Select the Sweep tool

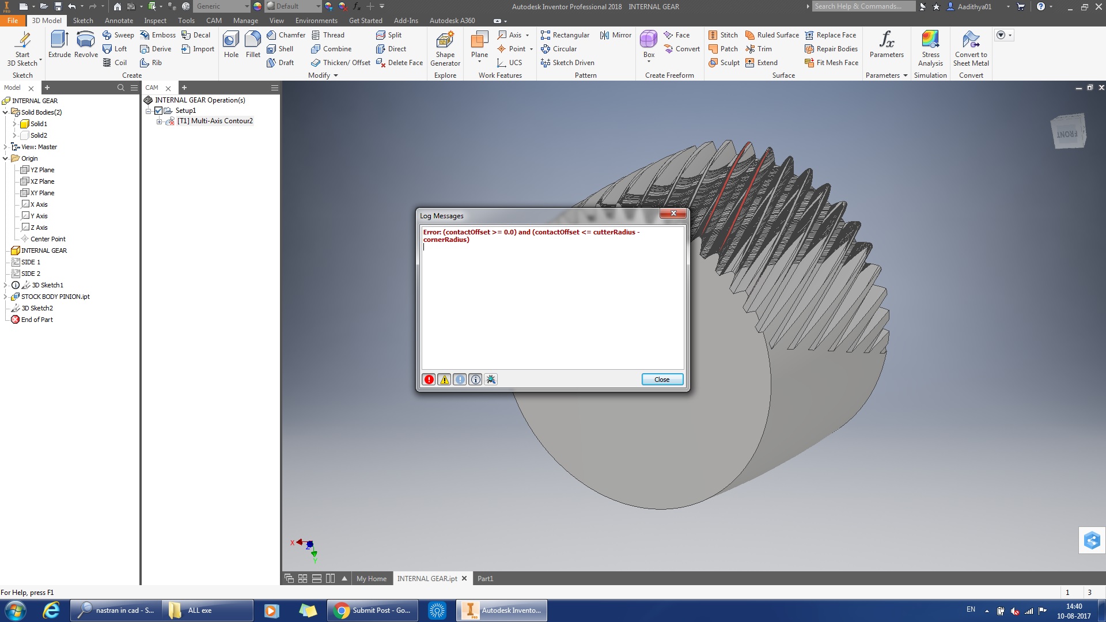118,35
